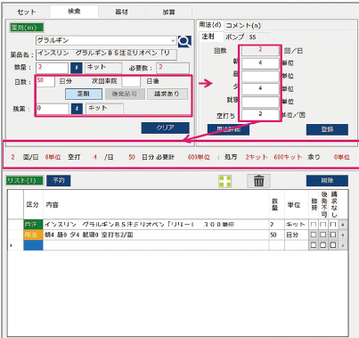
Task: Click the blue # button beside 残薬
Action: point(77,109)
